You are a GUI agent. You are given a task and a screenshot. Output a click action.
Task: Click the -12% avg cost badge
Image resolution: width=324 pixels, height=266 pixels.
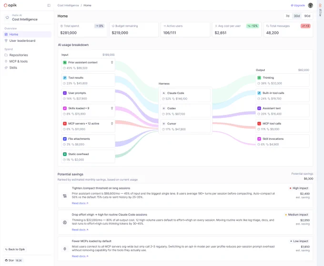click(253, 26)
